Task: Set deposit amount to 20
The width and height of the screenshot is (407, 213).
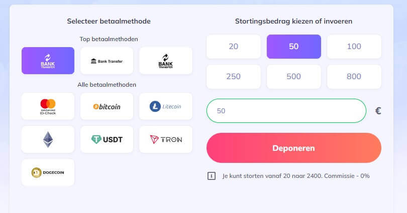Action: 233,46
